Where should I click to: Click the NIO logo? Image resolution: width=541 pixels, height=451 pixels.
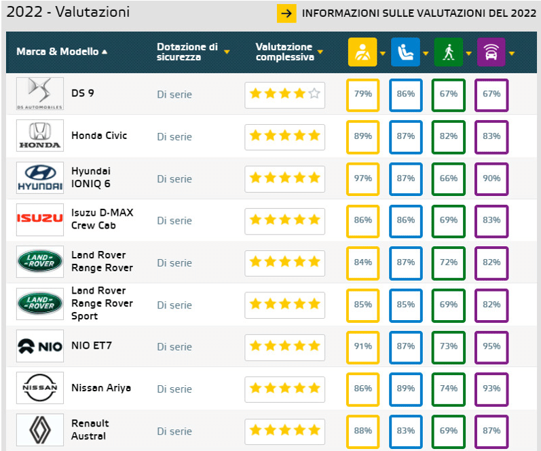[40, 346]
